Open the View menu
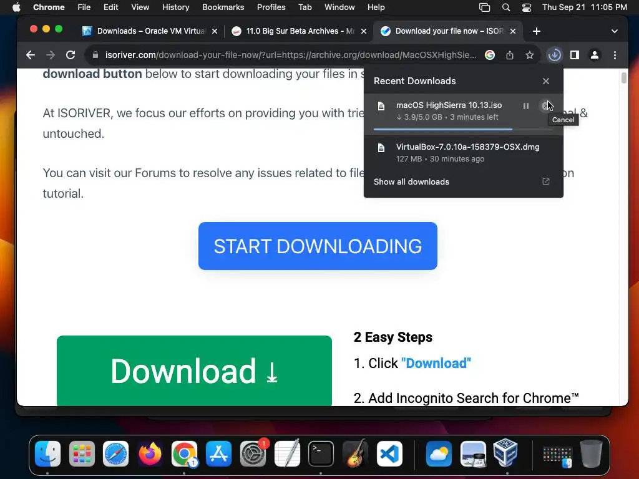 click(140, 7)
